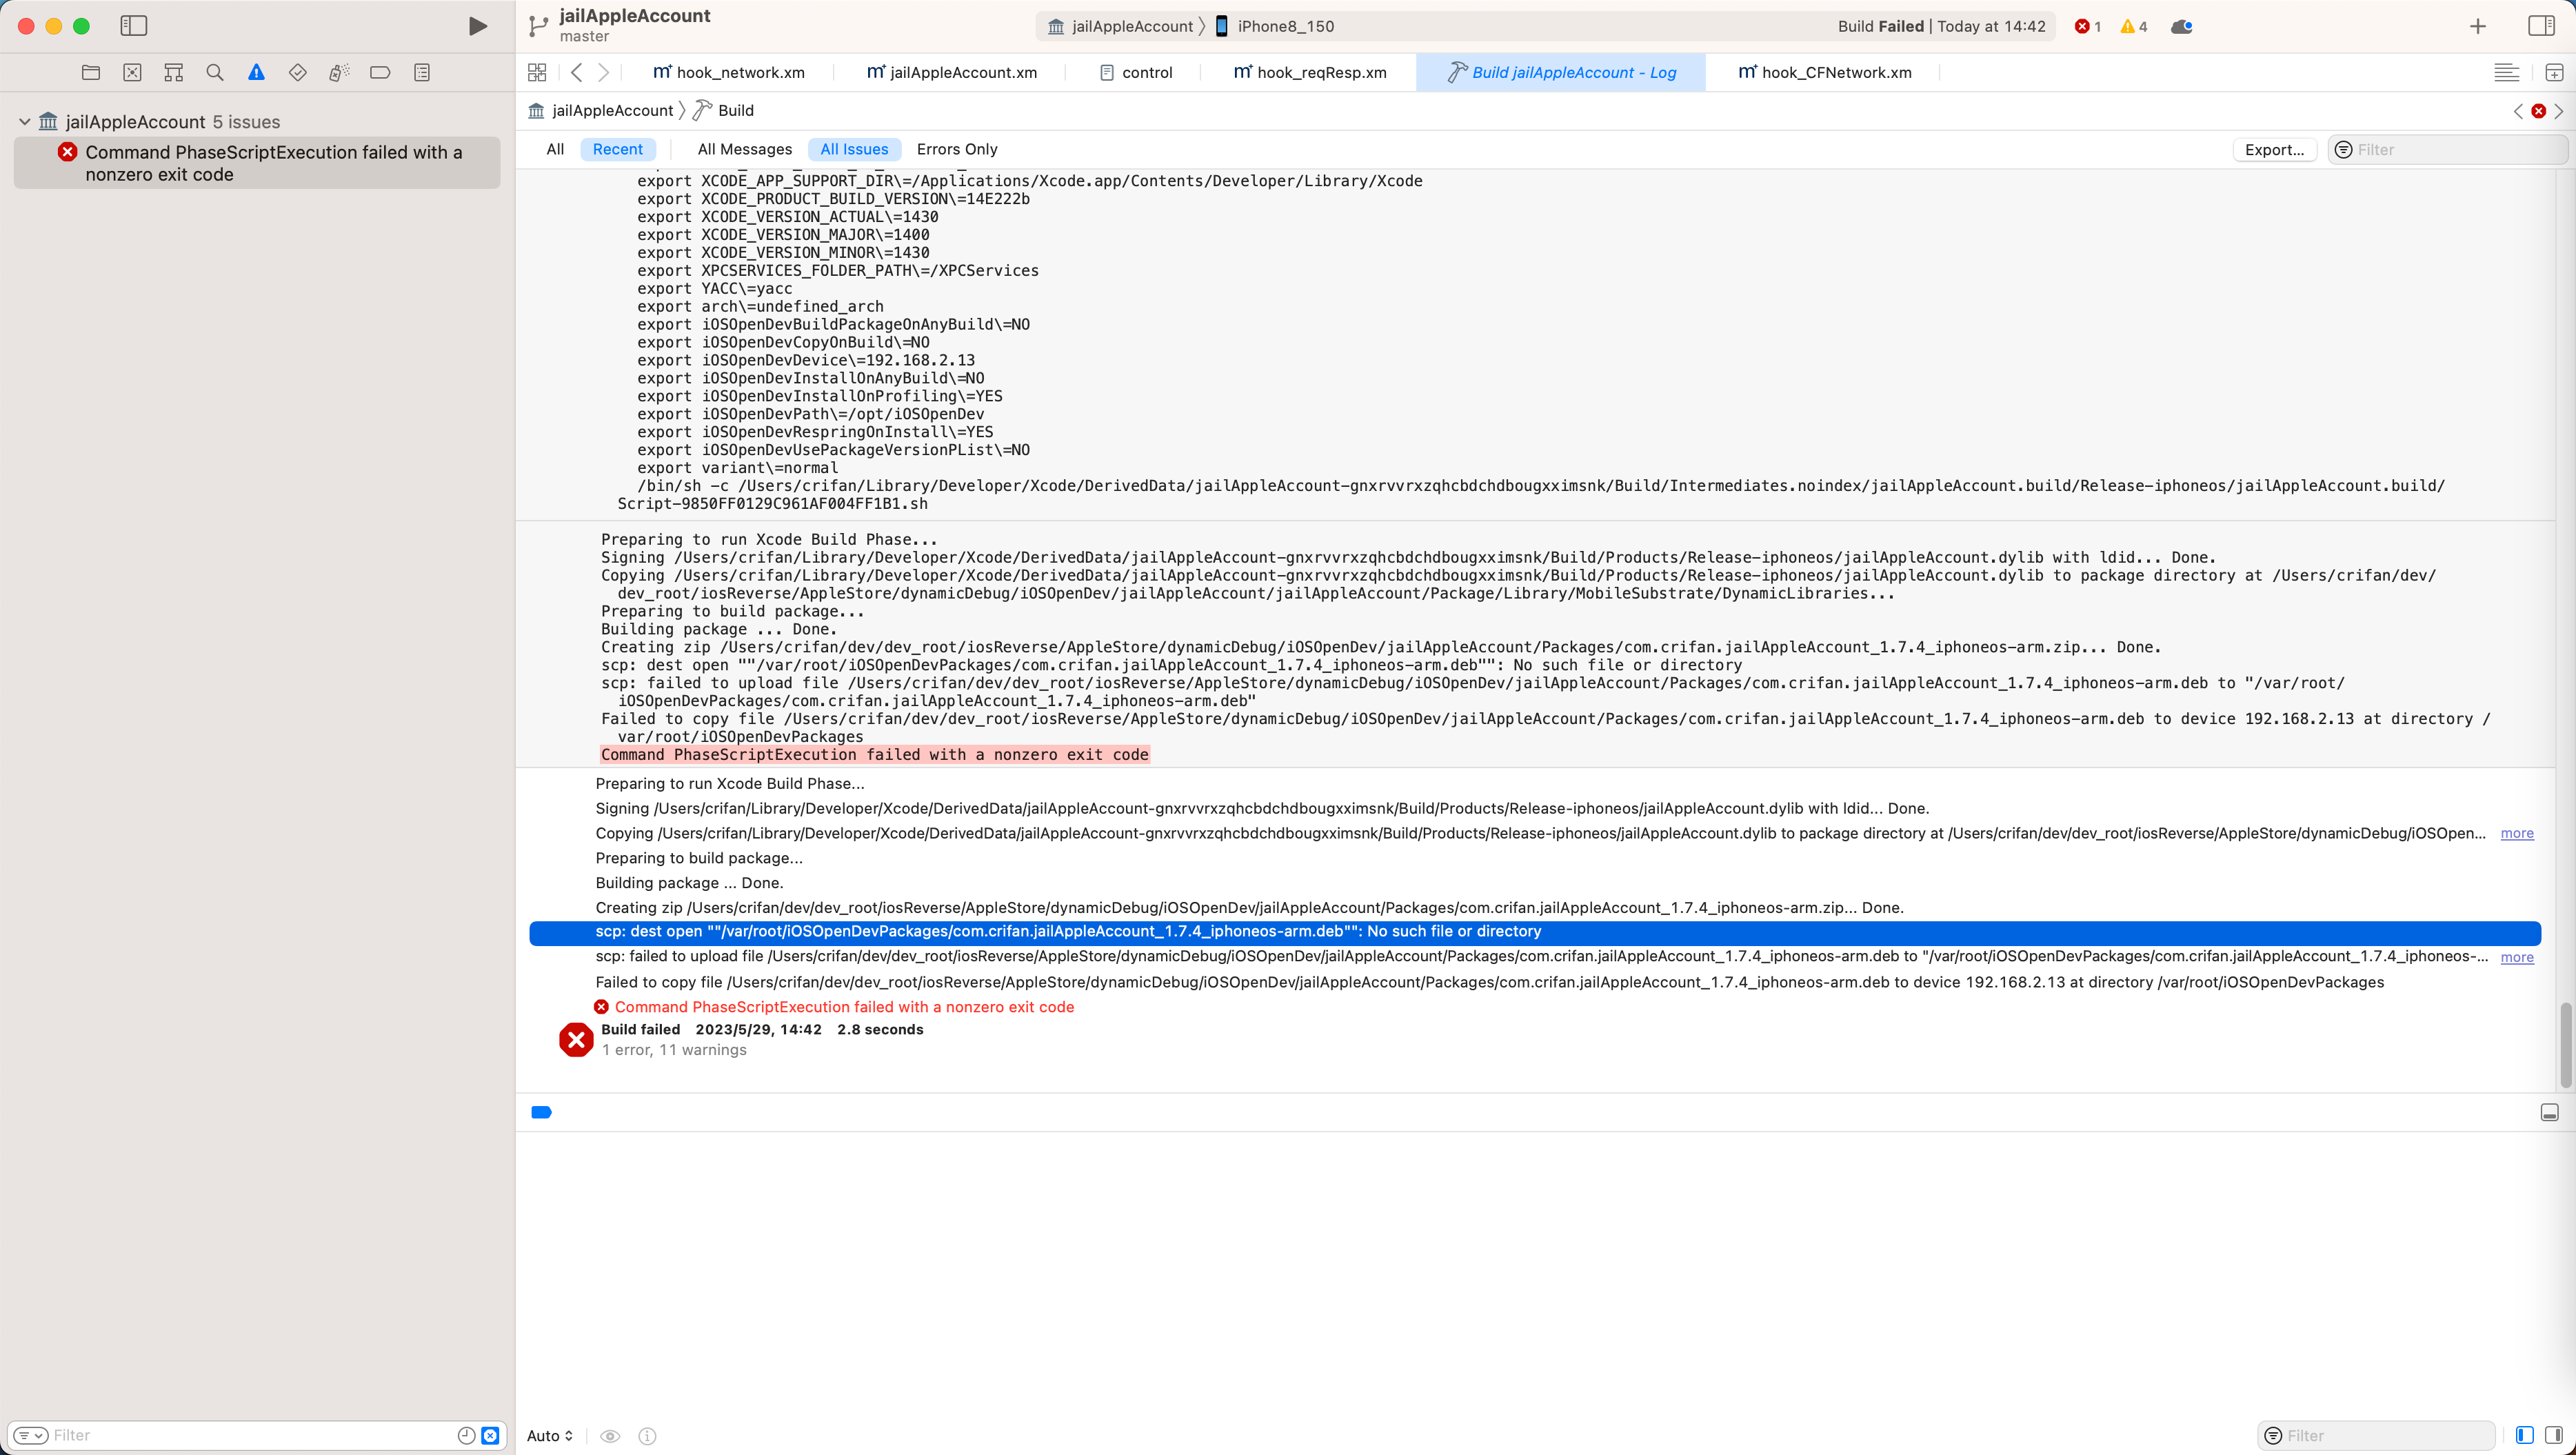Open the navigator filter options dropdown

click(31, 1436)
